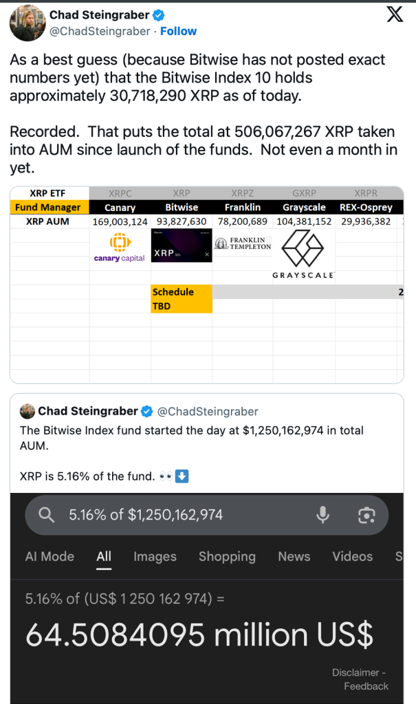Open the Videos search tab
The width and height of the screenshot is (416, 704).
(x=352, y=557)
